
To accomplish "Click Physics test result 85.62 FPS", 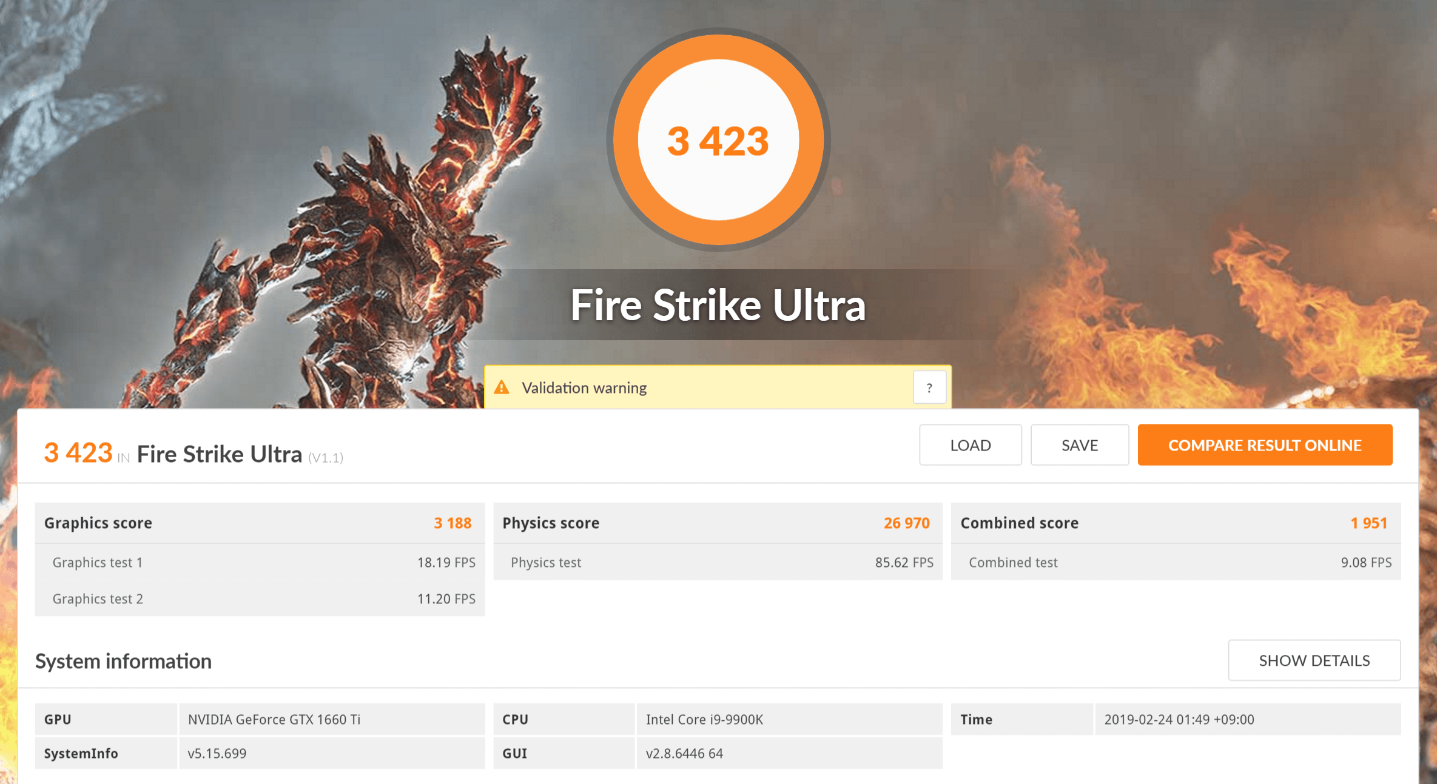I will [x=904, y=562].
